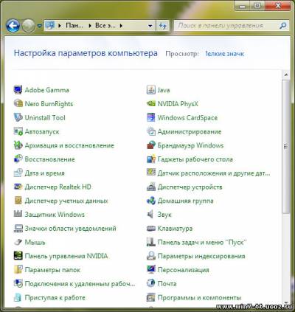This screenshot has height=312, width=295.
Task: Click the Панель breadcrumb segment
Action: (x=74, y=26)
